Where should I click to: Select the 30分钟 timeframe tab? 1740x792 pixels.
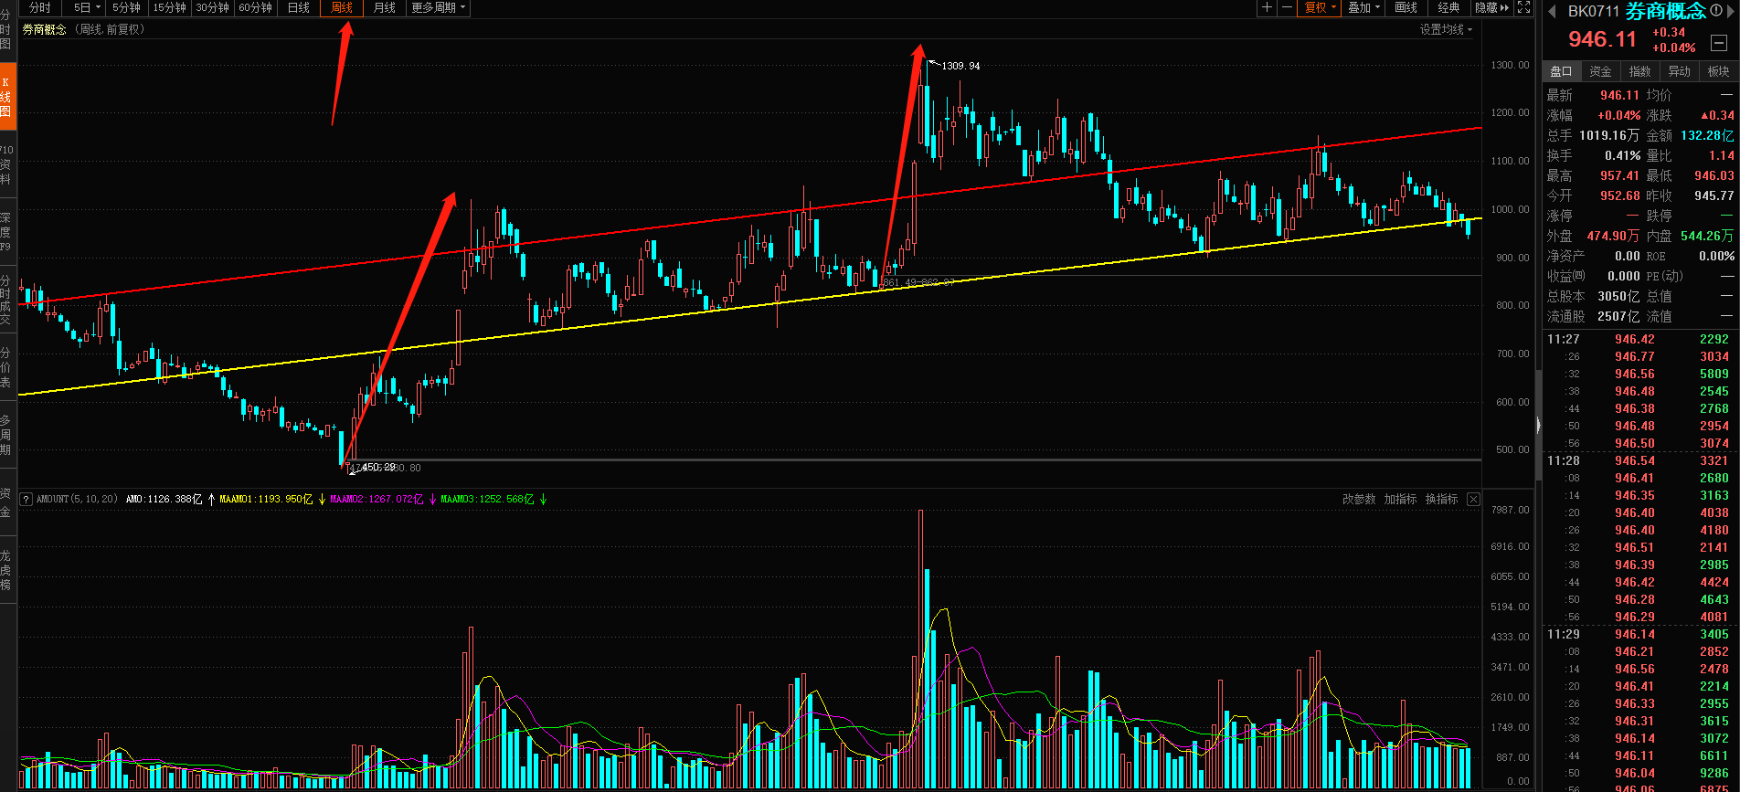pos(212,7)
